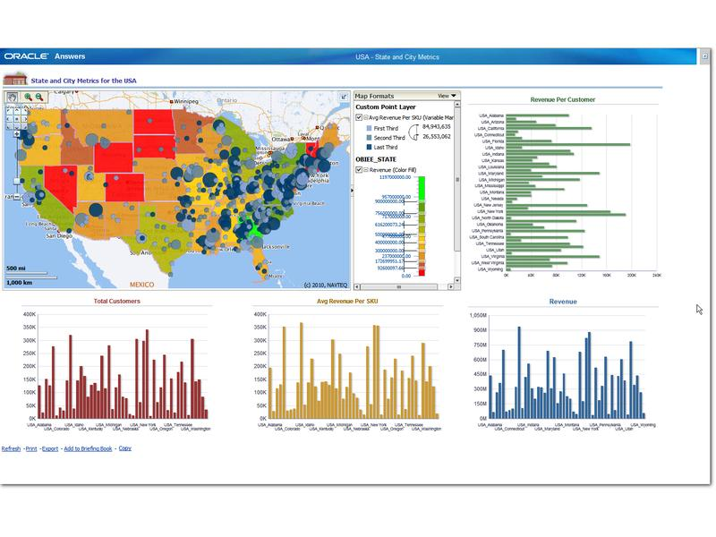Click the zoom out magnifier tool
This screenshot has width=716, height=537.
point(39,97)
